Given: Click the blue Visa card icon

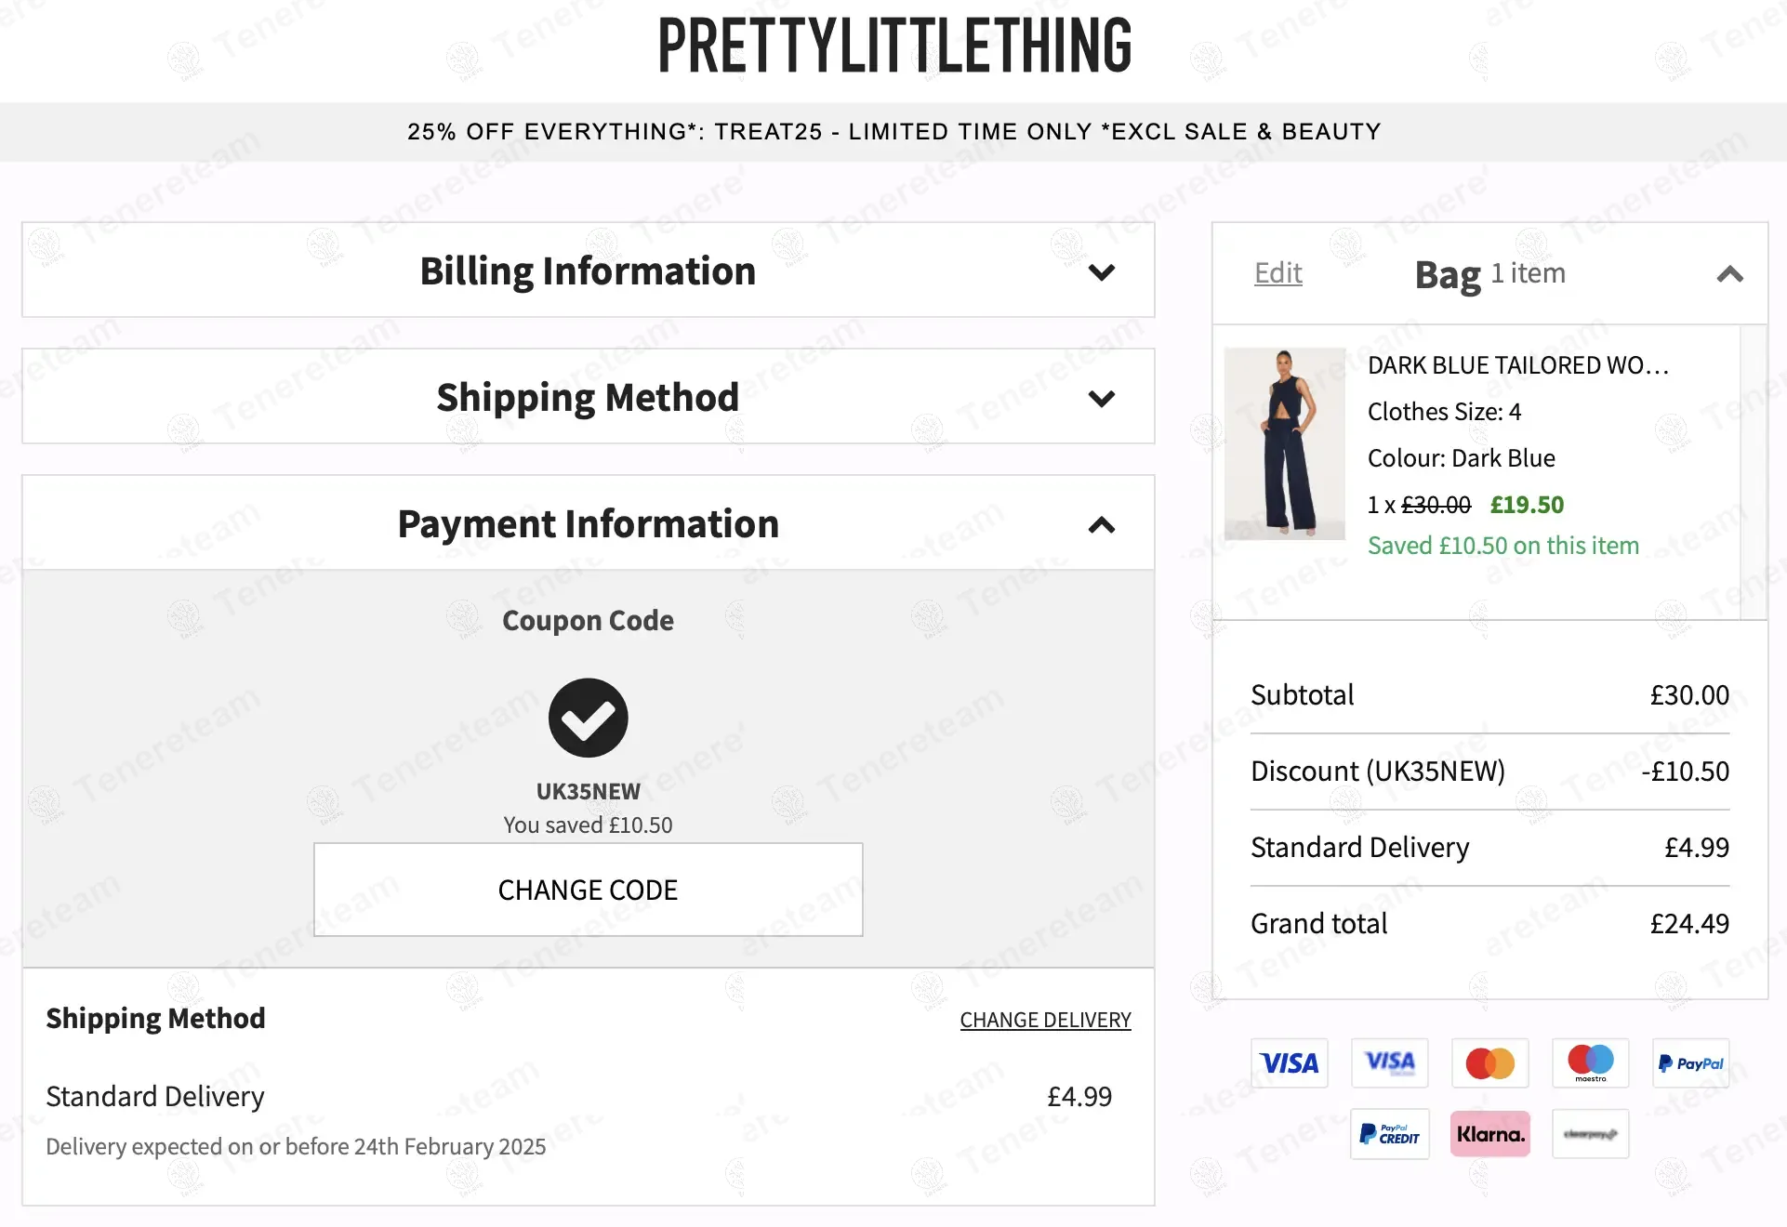Looking at the screenshot, I should (1290, 1062).
